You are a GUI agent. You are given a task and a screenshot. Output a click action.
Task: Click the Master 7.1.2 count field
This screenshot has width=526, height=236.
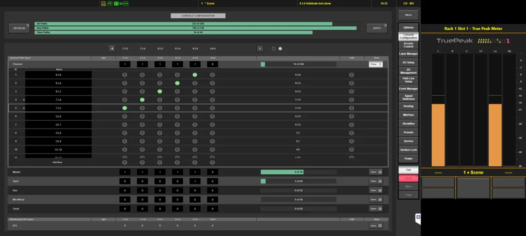124,172
